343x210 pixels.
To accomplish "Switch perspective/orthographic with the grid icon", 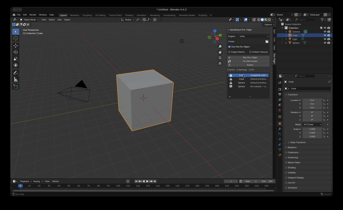I will [x=220, y=63].
